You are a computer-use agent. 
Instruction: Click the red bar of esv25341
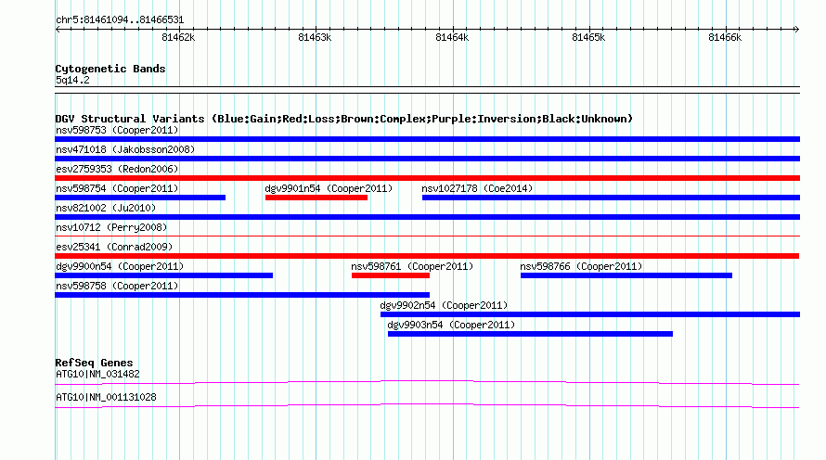(x=427, y=256)
